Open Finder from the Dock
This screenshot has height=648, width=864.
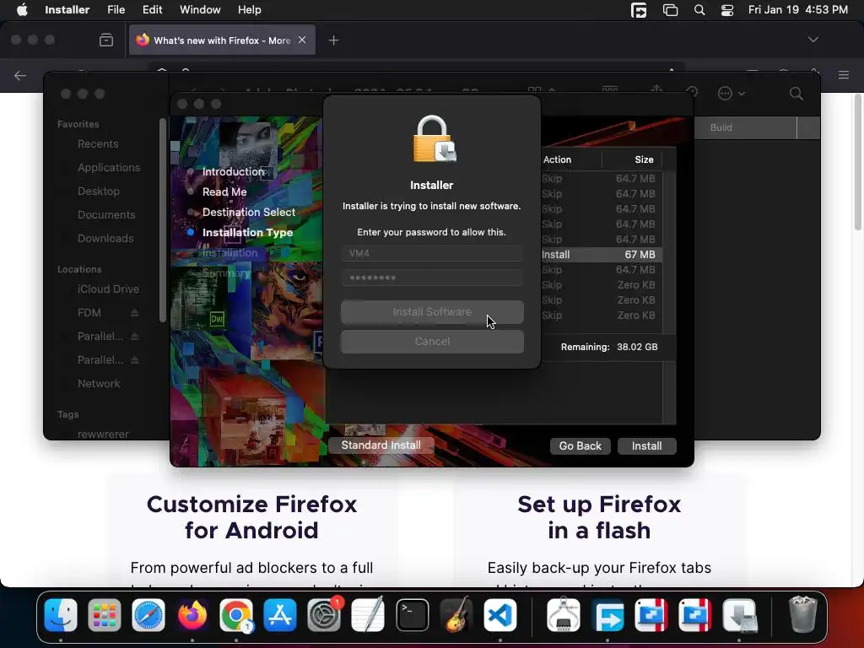point(61,615)
